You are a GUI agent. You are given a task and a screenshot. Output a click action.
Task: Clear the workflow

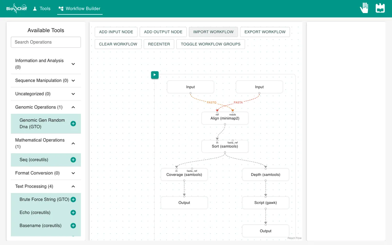point(118,44)
